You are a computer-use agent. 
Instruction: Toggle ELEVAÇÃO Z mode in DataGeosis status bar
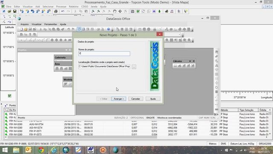click(x=121, y=118)
